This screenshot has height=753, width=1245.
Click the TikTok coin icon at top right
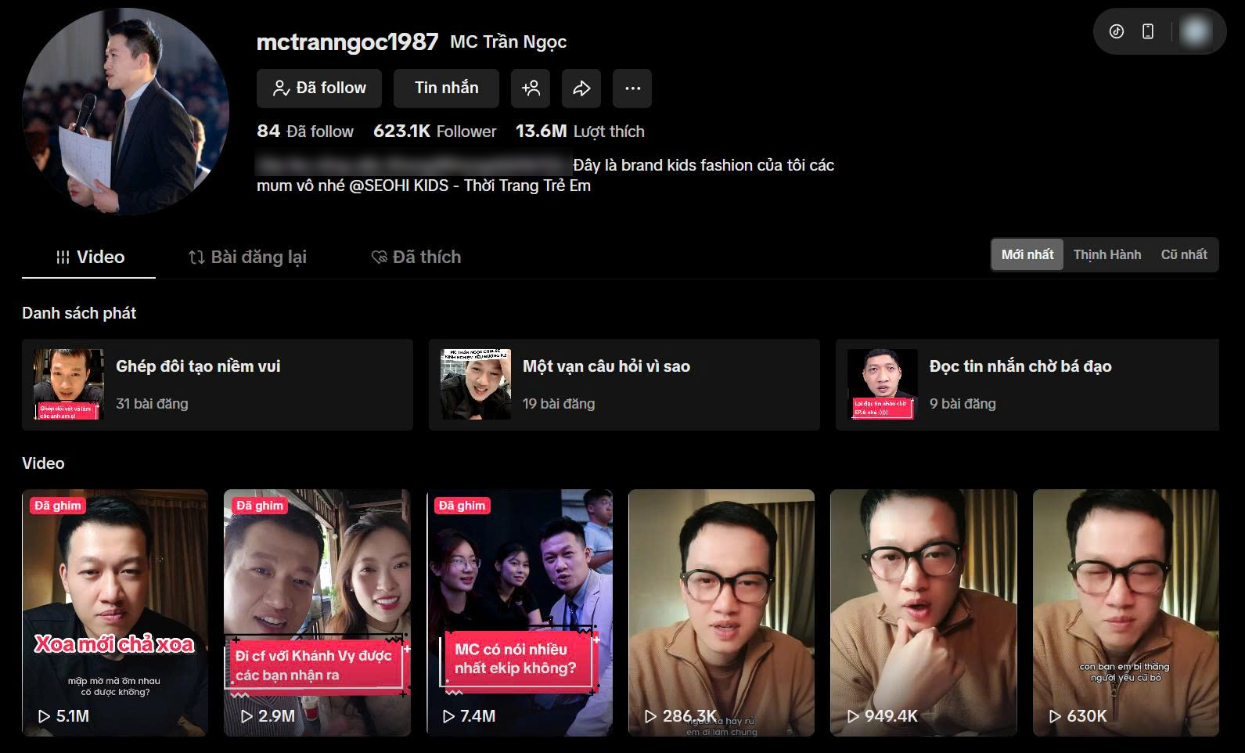tap(1117, 31)
